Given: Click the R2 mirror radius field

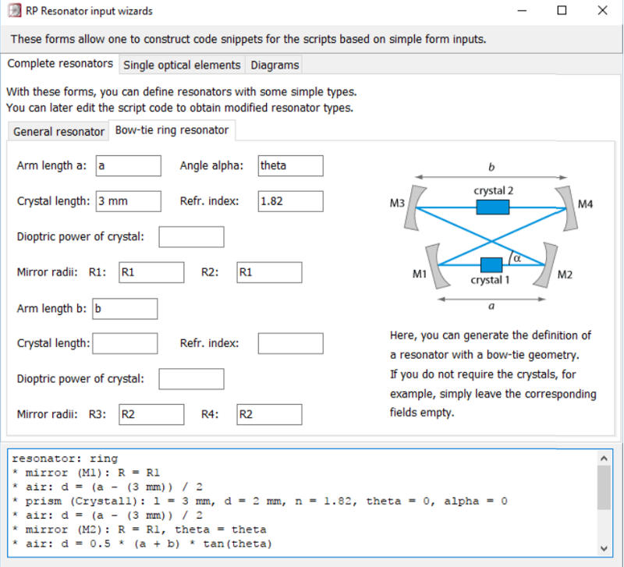Looking at the screenshot, I should 269,272.
